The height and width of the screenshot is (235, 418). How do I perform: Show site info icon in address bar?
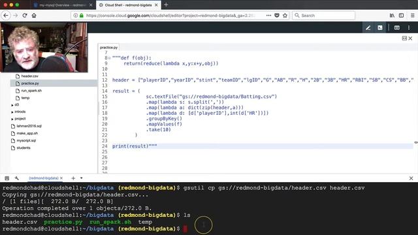pyautogui.click(x=76, y=16)
